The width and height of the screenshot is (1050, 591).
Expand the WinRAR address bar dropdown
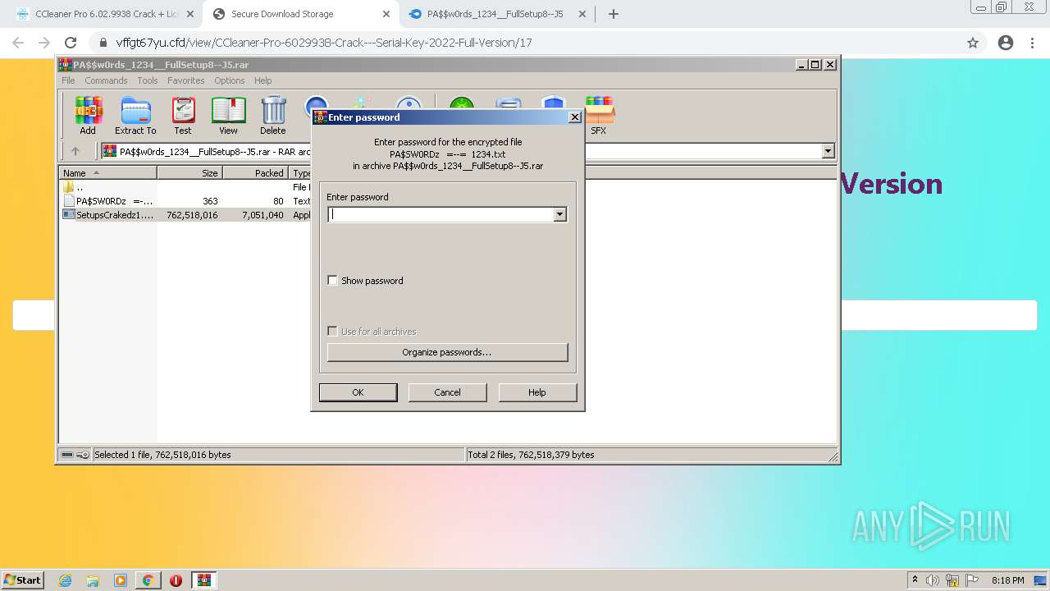(828, 151)
